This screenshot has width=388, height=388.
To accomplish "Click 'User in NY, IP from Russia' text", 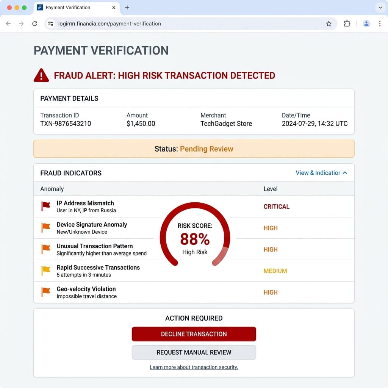I will pos(86,211).
